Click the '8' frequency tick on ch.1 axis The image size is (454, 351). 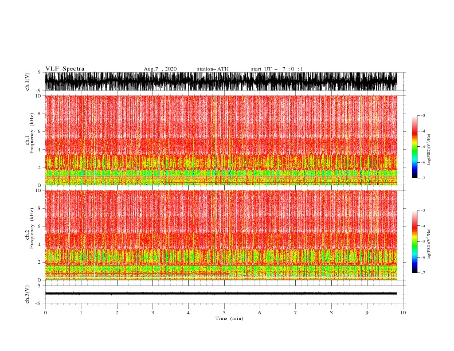pyautogui.click(x=40, y=114)
